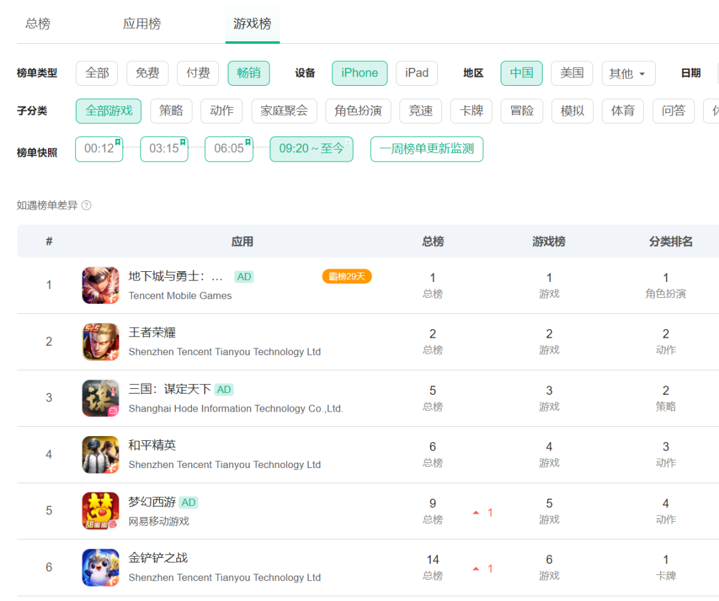Open the 梦幻西游 app icon
The width and height of the screenshot is (719, 601).
pos(101,511)
